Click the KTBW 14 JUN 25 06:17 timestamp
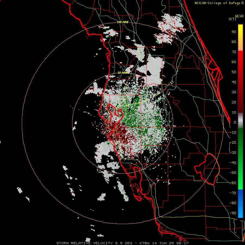 coord(164,243)
